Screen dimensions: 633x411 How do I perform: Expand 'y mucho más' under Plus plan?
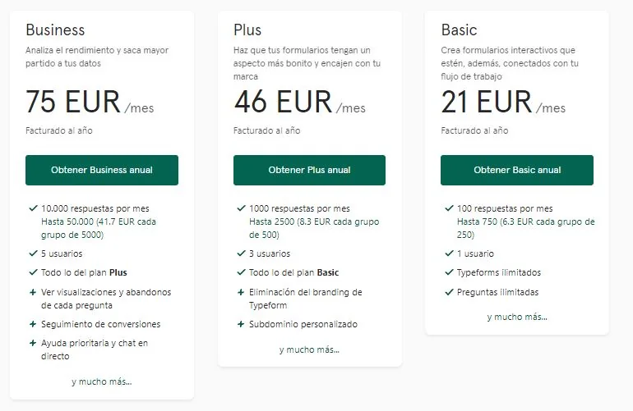pyautogui.click(x=309, y=349)
